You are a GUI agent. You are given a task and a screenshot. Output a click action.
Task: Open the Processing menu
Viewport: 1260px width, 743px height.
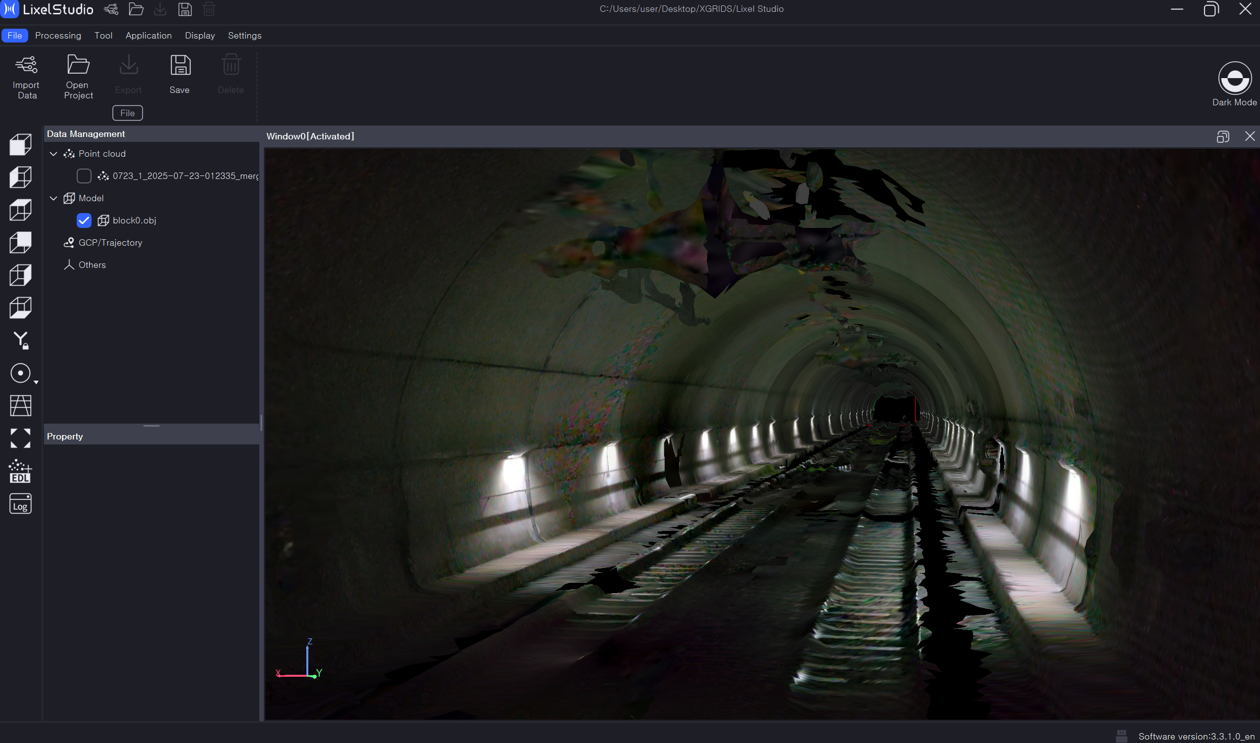point(58,36)
